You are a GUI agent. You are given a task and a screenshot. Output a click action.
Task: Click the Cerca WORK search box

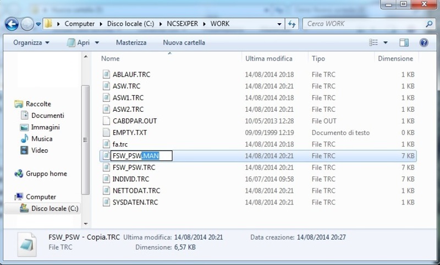[363, 24]
